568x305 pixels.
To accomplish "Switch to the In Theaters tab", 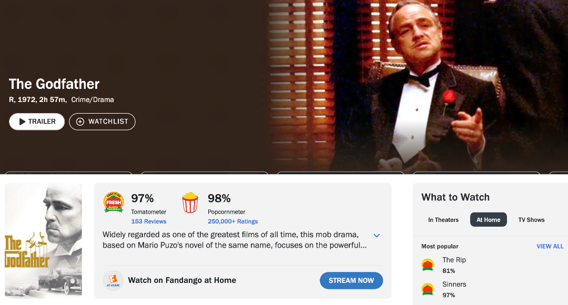I will (443, 220).
